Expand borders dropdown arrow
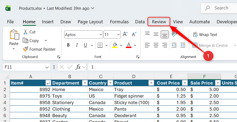Viewport: 237px width, 122px height. pyautogui.click(x=106, y=45)
